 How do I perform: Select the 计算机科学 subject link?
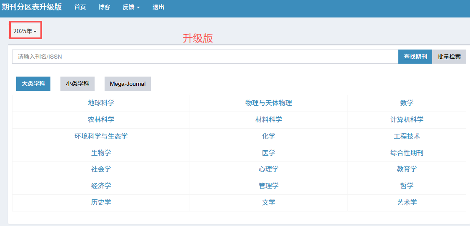click(x=407, y=120)
